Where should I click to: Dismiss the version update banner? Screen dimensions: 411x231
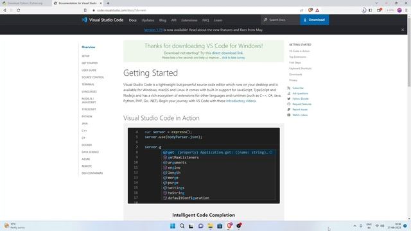click(x=403, y=30)
